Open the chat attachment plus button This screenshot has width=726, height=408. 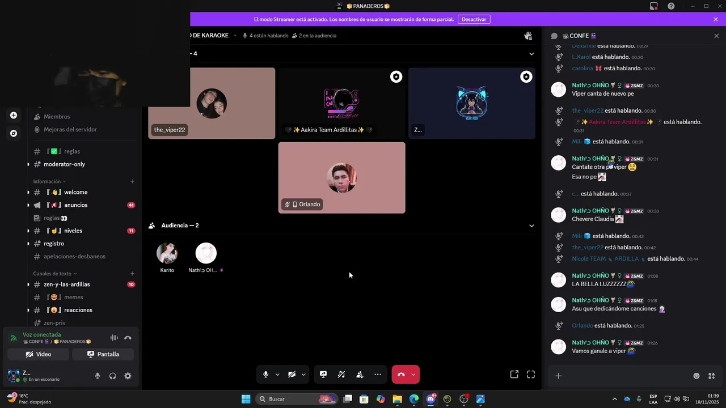click(558, 376)
